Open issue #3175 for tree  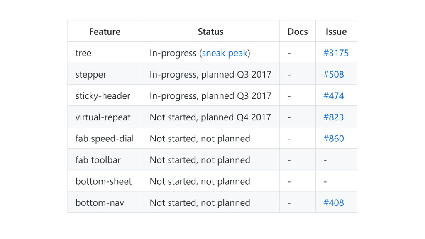(336, 53)
